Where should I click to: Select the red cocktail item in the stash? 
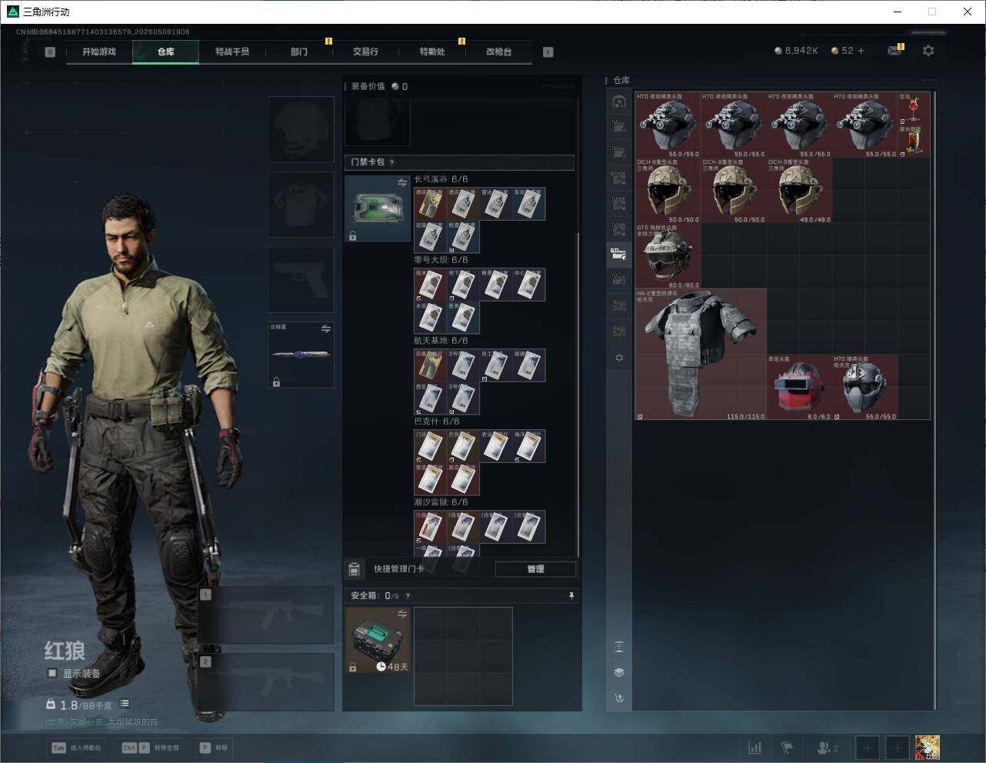(913, 108)
